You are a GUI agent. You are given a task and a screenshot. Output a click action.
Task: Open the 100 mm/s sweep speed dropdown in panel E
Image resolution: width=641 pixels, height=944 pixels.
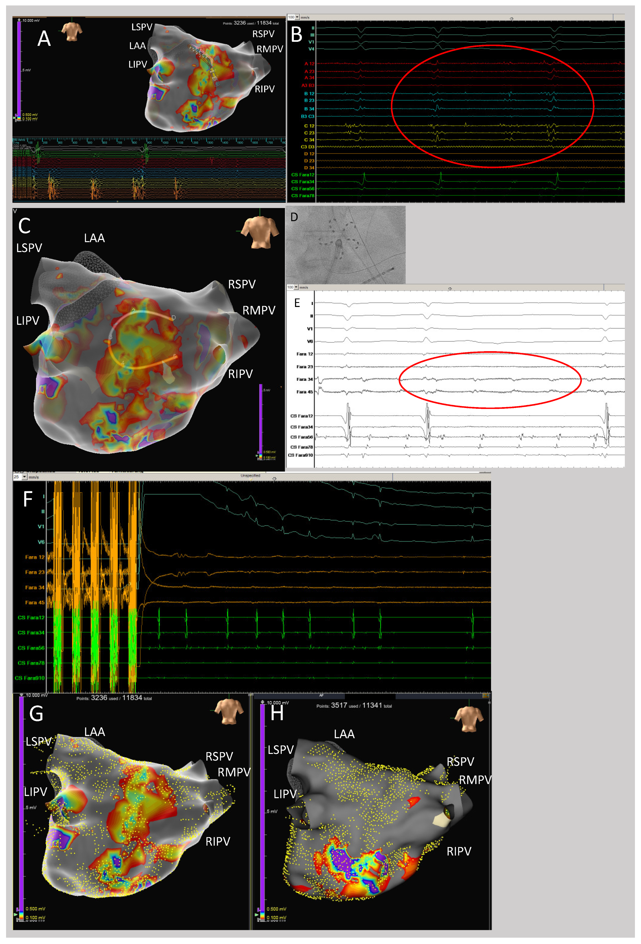(x=296, y=287)
